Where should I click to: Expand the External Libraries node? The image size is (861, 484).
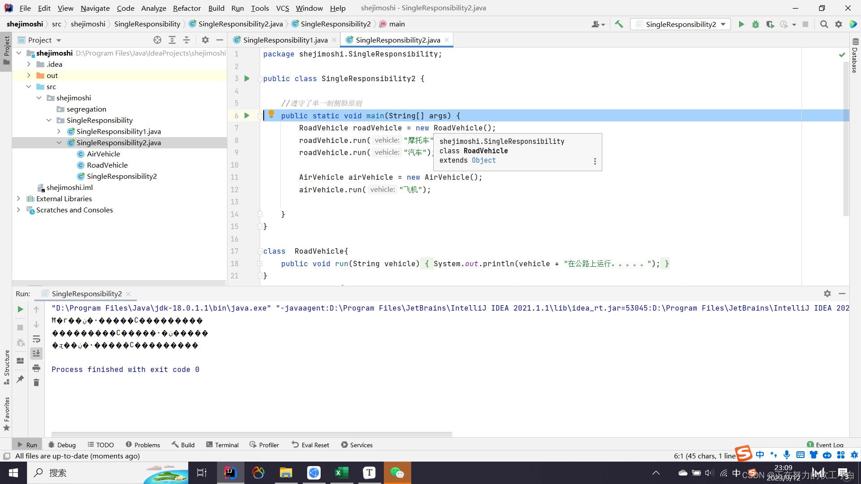[x=18, y=199]
